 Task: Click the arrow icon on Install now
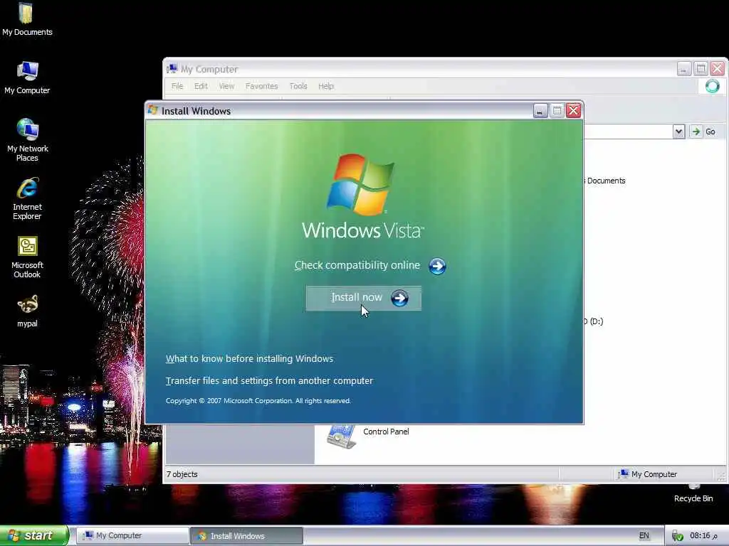coord(399,298)
